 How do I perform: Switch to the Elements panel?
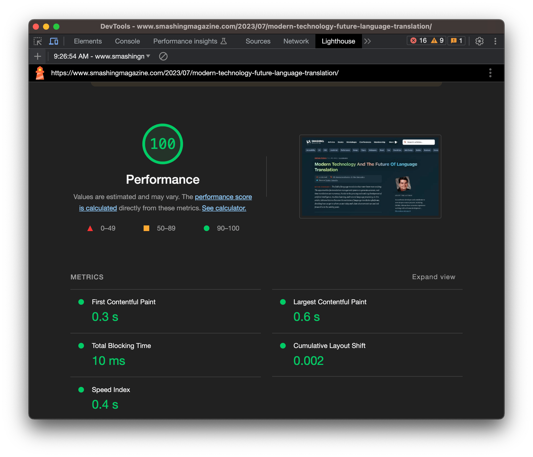(x=88, y=41)
